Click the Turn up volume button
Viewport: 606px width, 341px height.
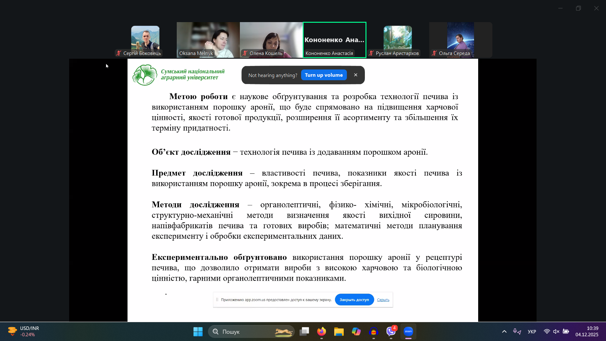[x=324, y=75]
